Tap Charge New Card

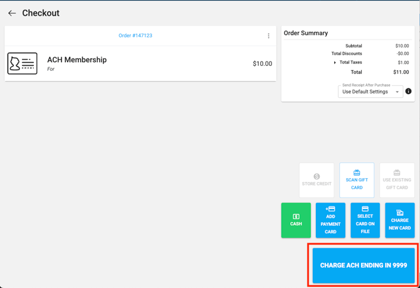click(x=399, y=220)
